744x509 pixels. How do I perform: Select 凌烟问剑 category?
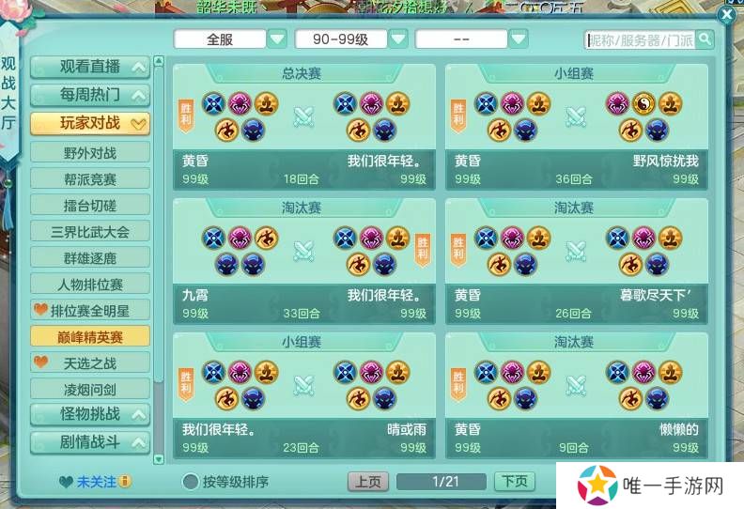click(x=90, y=390)
